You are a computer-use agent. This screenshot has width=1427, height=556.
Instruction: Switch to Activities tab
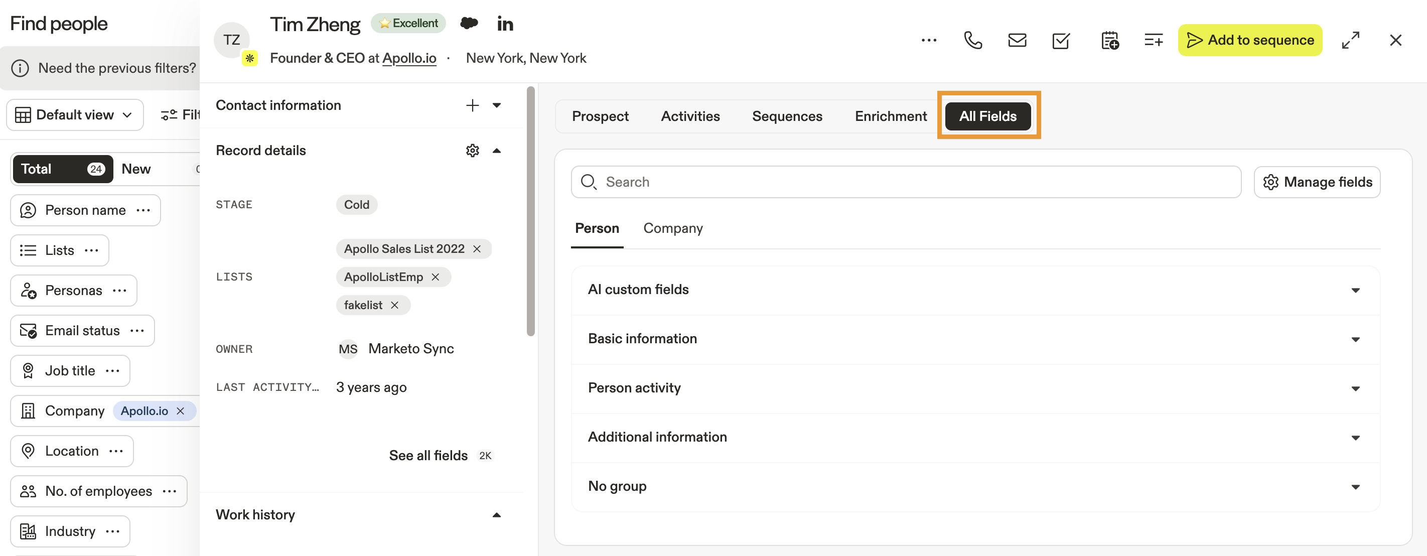click(x=690, y=116)
